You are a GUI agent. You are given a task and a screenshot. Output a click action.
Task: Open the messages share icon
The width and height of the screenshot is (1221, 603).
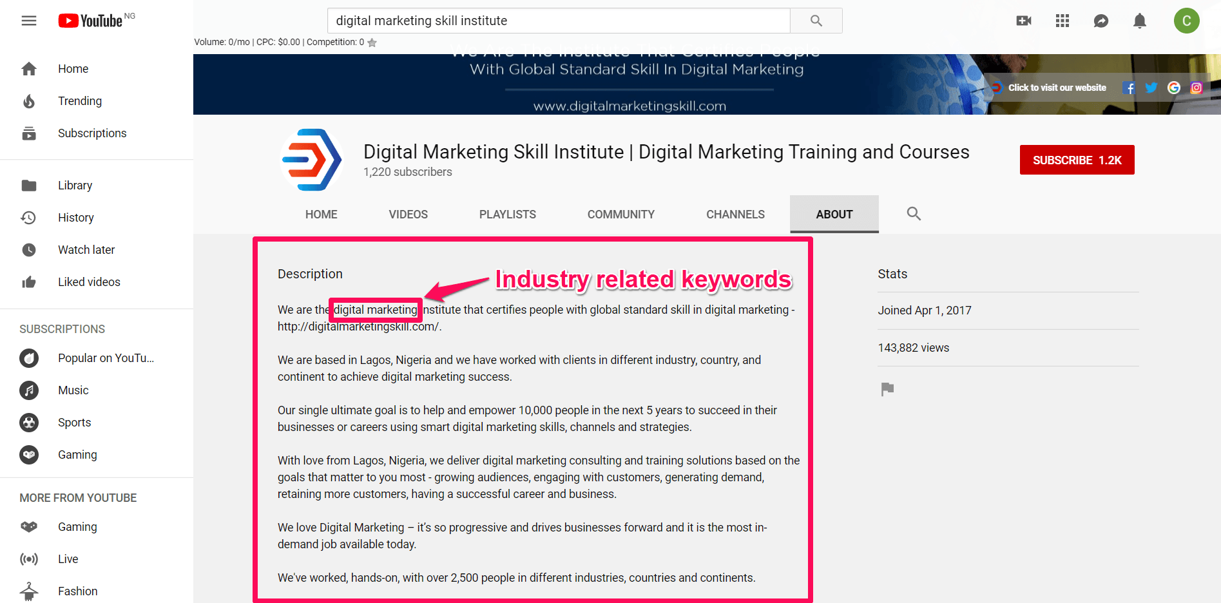(1101, 21)
